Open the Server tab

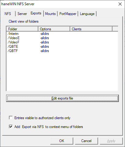(x=22, y=14)
